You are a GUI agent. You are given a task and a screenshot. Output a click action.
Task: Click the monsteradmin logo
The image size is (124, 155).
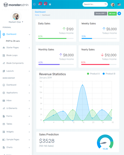click(16, 5)
